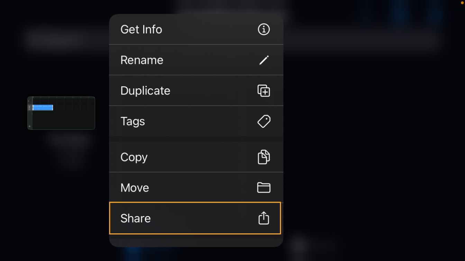The width and height of the screenshot is (465, 261).
Task: Choose the Get Info text label
Action: [141, 29]
